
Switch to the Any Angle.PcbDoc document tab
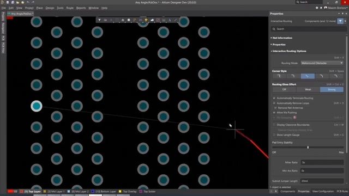point(21,14)
